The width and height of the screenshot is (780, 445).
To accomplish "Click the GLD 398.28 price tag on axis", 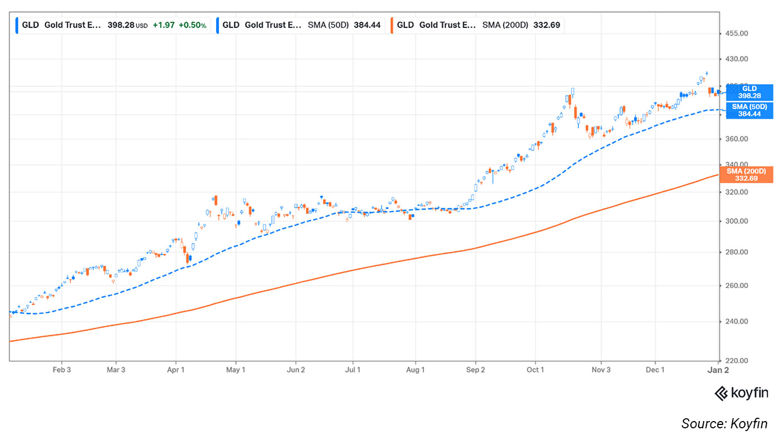I will (x=749, y=92).
